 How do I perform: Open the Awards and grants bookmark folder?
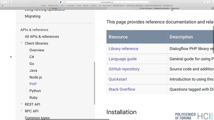[x=119, y=6]
